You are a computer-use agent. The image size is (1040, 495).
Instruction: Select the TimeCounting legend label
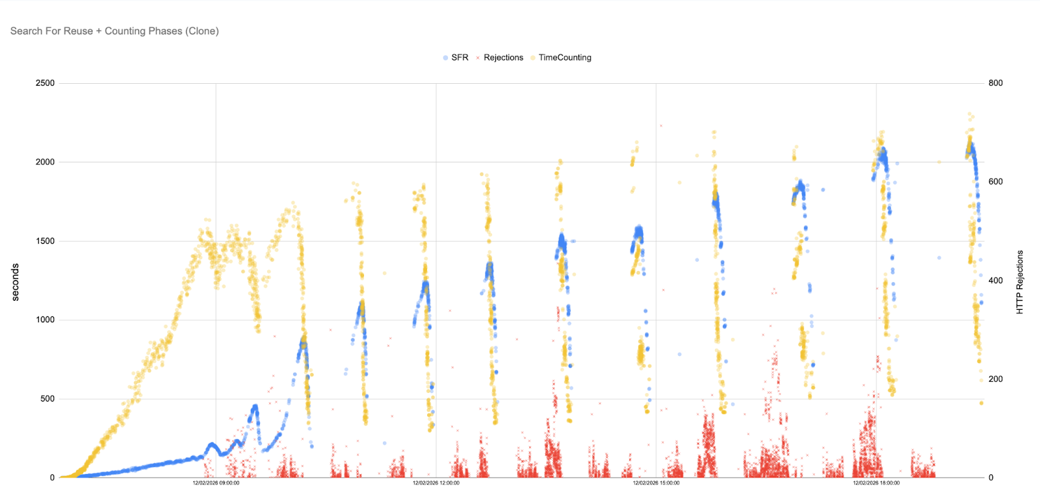click(x=565, y=58)
